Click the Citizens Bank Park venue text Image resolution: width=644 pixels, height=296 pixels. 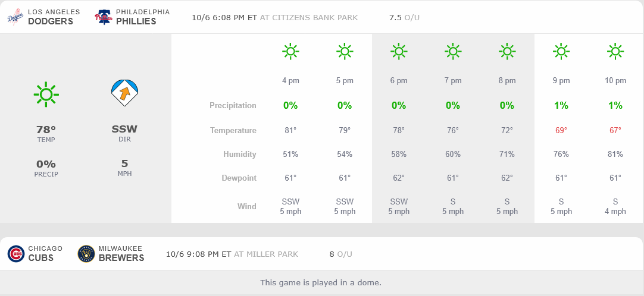[315, 17]
